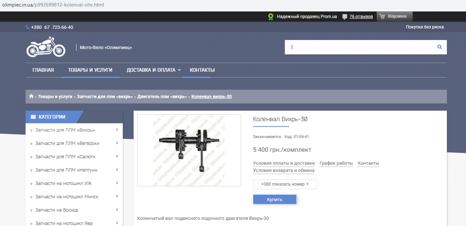Click the price text 5 400 грн./комплект

point(282,150)
